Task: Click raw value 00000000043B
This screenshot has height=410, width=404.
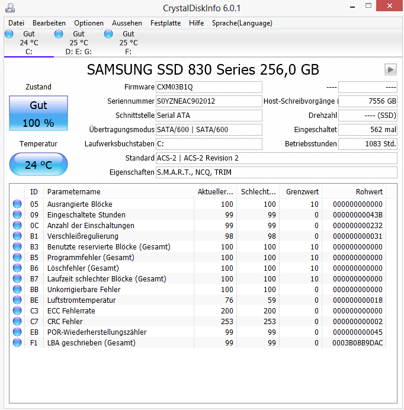Action: point(357,215)
